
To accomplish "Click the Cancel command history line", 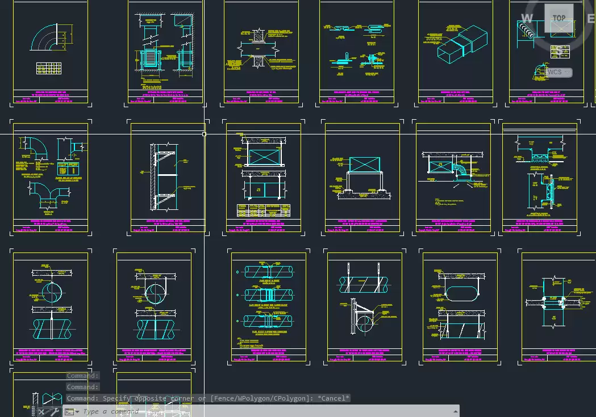I will click(208, 398).
